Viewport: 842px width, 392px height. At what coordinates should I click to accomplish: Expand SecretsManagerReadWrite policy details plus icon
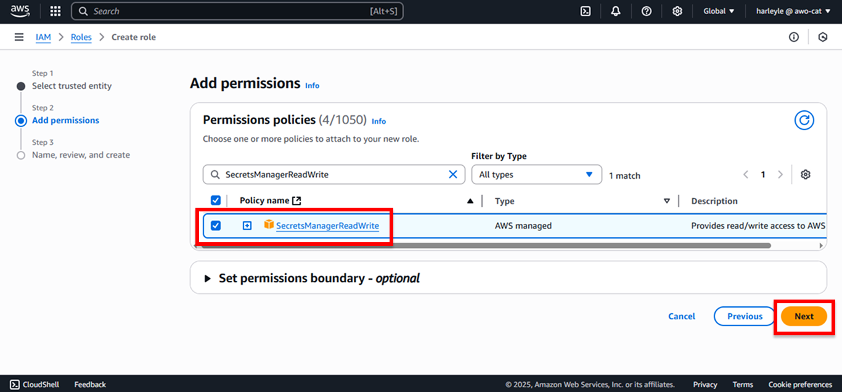[x=247, y=226]
